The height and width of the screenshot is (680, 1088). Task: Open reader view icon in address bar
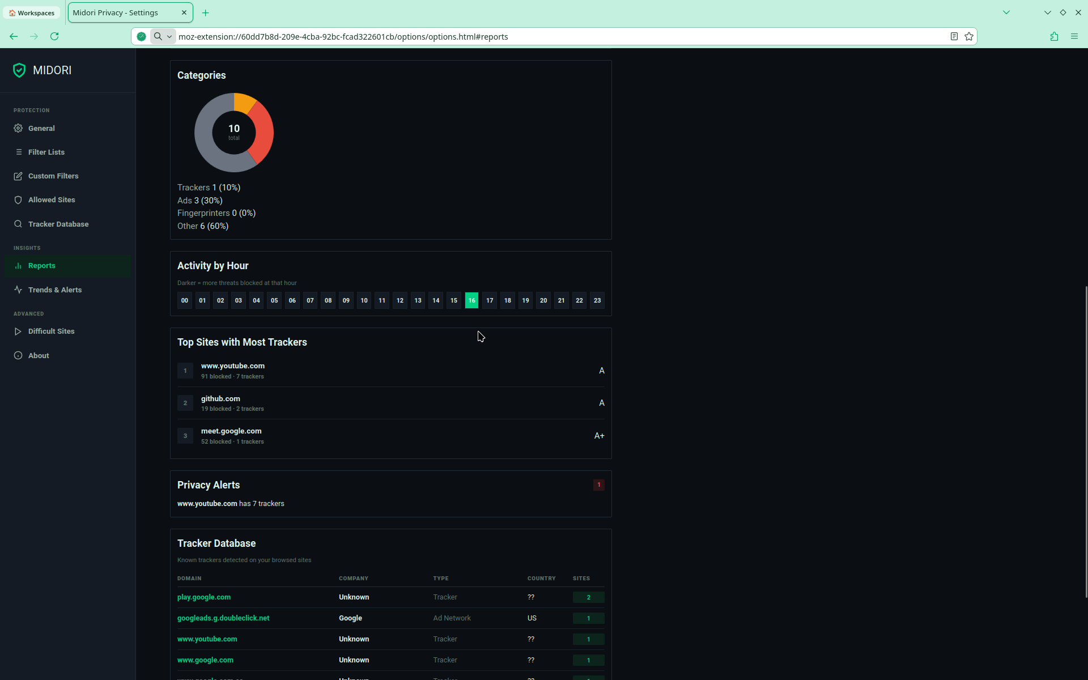pyautogui.click(x=954, y=36)
